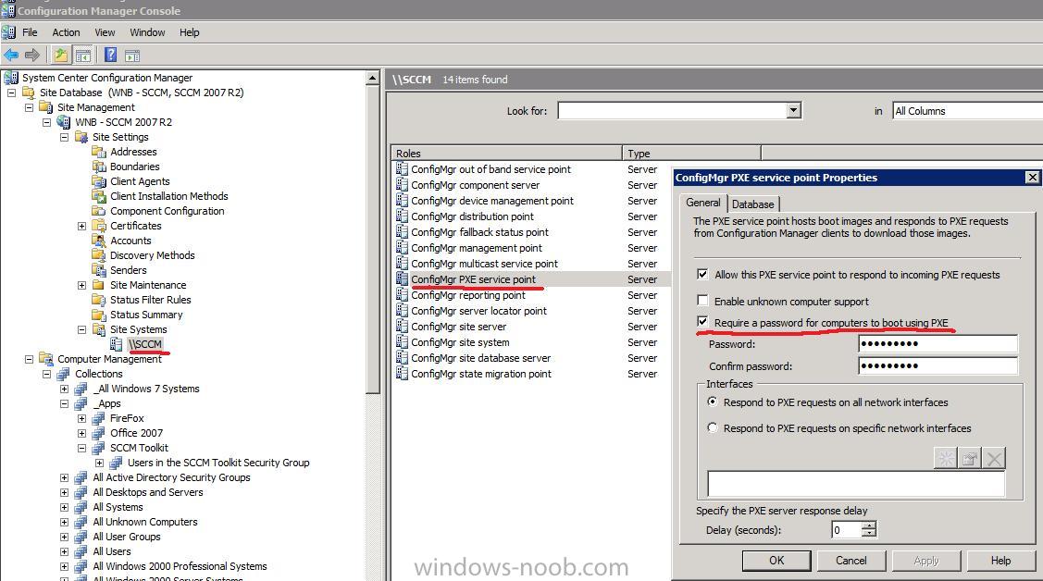Sort by Roles column header
This screenshot has height=581, width=1043.
pos(506,153)
